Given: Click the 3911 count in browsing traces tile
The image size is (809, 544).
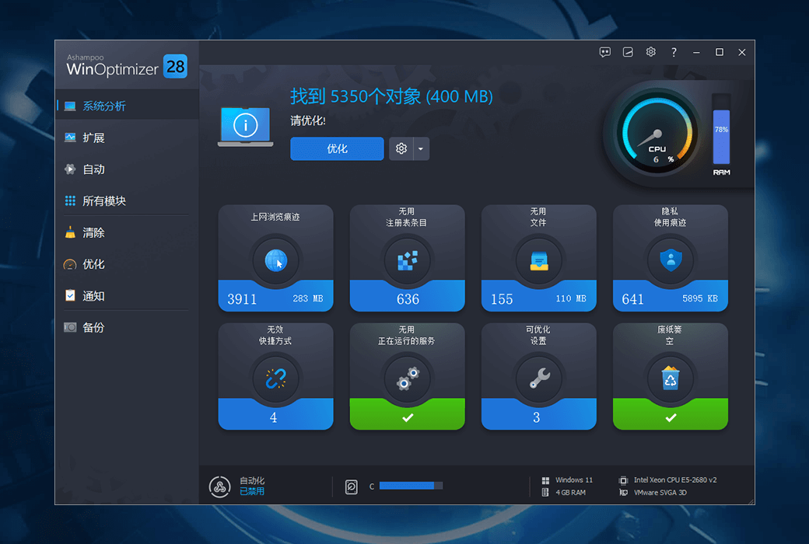Looking at the screenshot, I should (242, 299).
